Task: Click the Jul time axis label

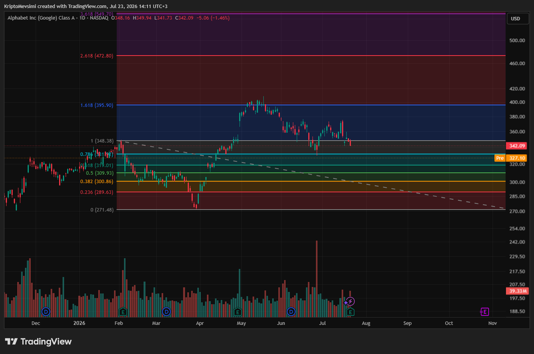Action: 323,323
